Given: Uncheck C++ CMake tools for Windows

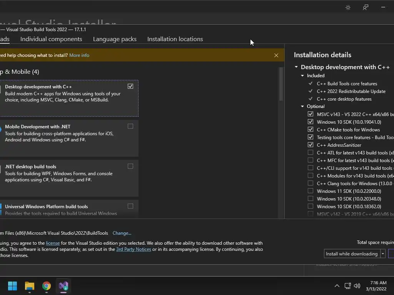Looking at the screenshot, I should [x=311, y=129].
